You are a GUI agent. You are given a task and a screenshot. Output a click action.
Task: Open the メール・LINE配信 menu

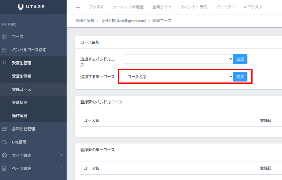click(128, 7)
